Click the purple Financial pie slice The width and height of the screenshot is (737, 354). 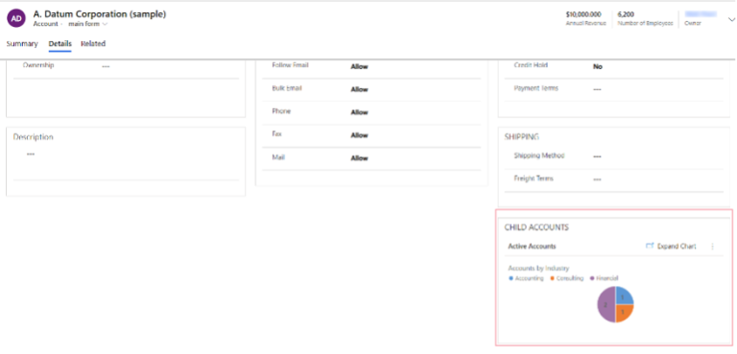606,305
